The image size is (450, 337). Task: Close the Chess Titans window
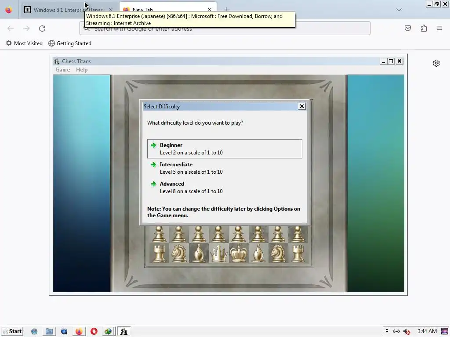[x=399, y=61]
